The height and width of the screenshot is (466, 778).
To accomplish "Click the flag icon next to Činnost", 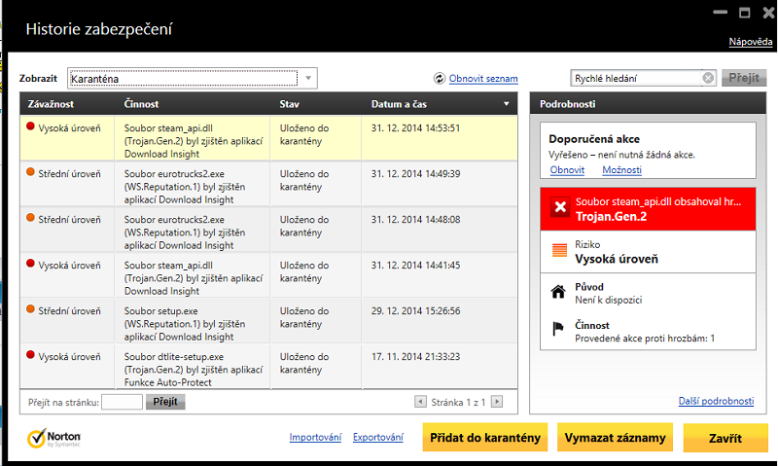I will 559,329.
